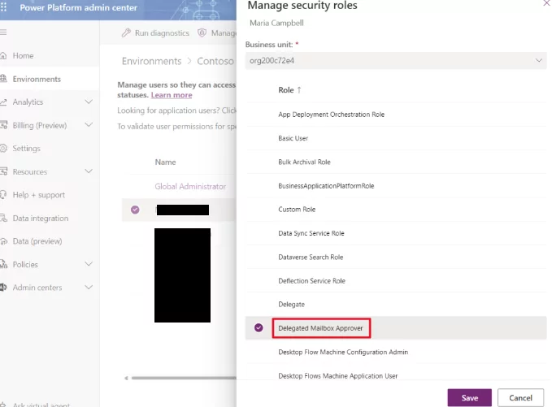Viewport: 552px width, 407px height.
Task: Click the Run diagnostics command
Action: [x=155, y=32]
